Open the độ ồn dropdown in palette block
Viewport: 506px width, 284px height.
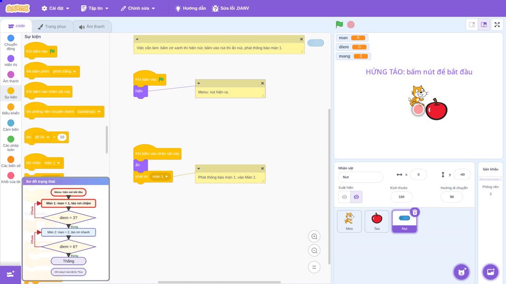pyautogui.click(x=42, y=137)
